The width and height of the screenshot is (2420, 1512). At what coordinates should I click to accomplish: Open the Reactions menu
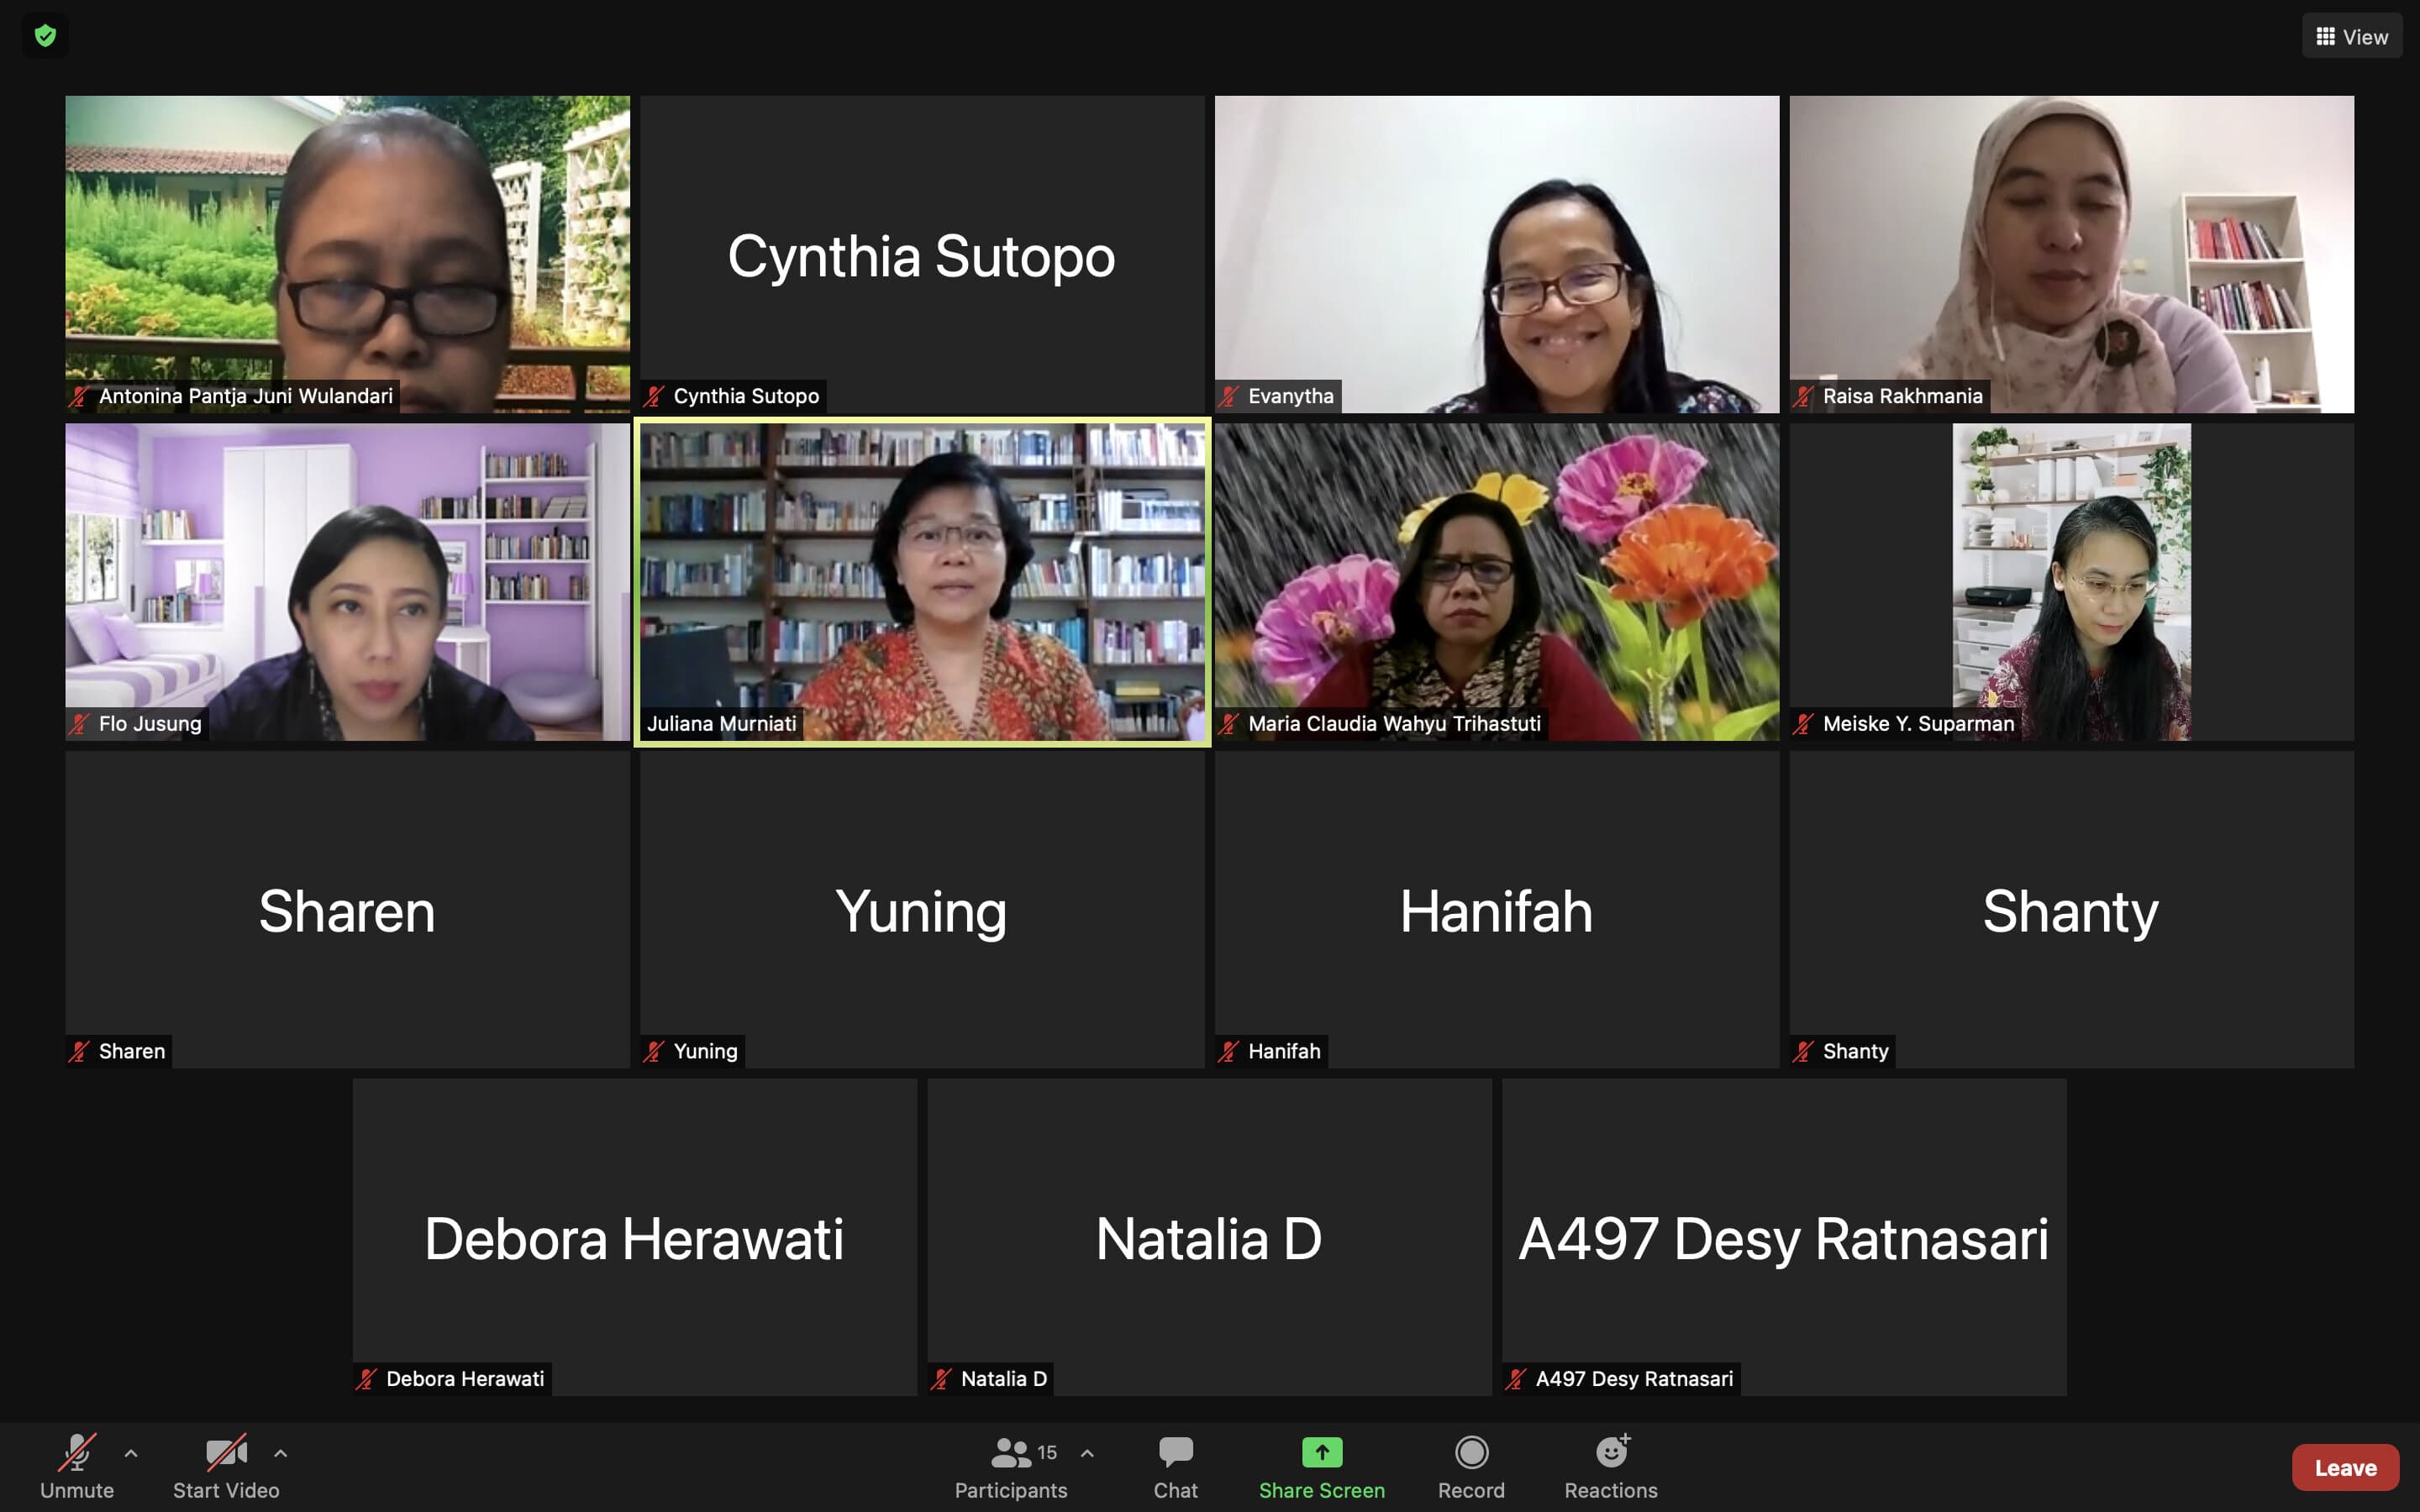pyautogui.click(x=1611, y=1466)
